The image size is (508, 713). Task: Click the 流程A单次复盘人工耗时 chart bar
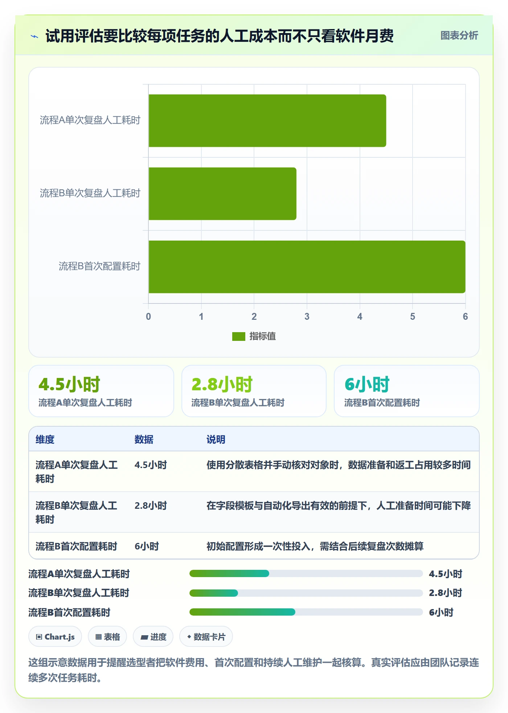(267, 121)
